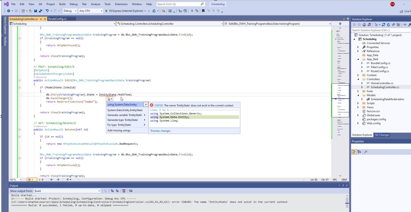Open the Debug configuration dropdown

pos(70,11)
